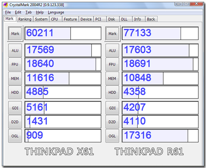Click the 10848 MEM score value

point(138,78)
